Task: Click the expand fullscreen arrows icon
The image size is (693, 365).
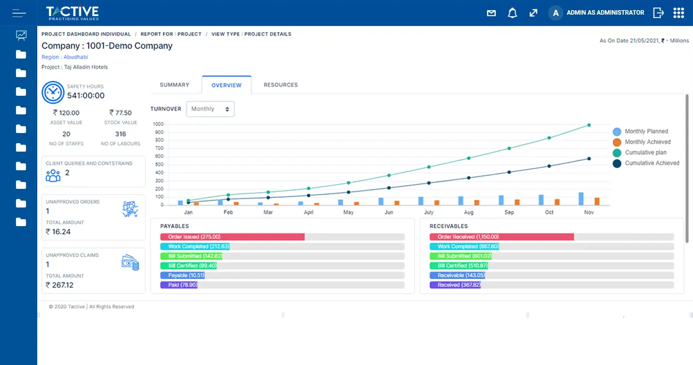Action: tap(533, 13)
